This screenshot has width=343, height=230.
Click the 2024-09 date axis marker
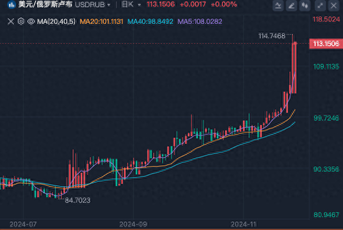point(133,224)
